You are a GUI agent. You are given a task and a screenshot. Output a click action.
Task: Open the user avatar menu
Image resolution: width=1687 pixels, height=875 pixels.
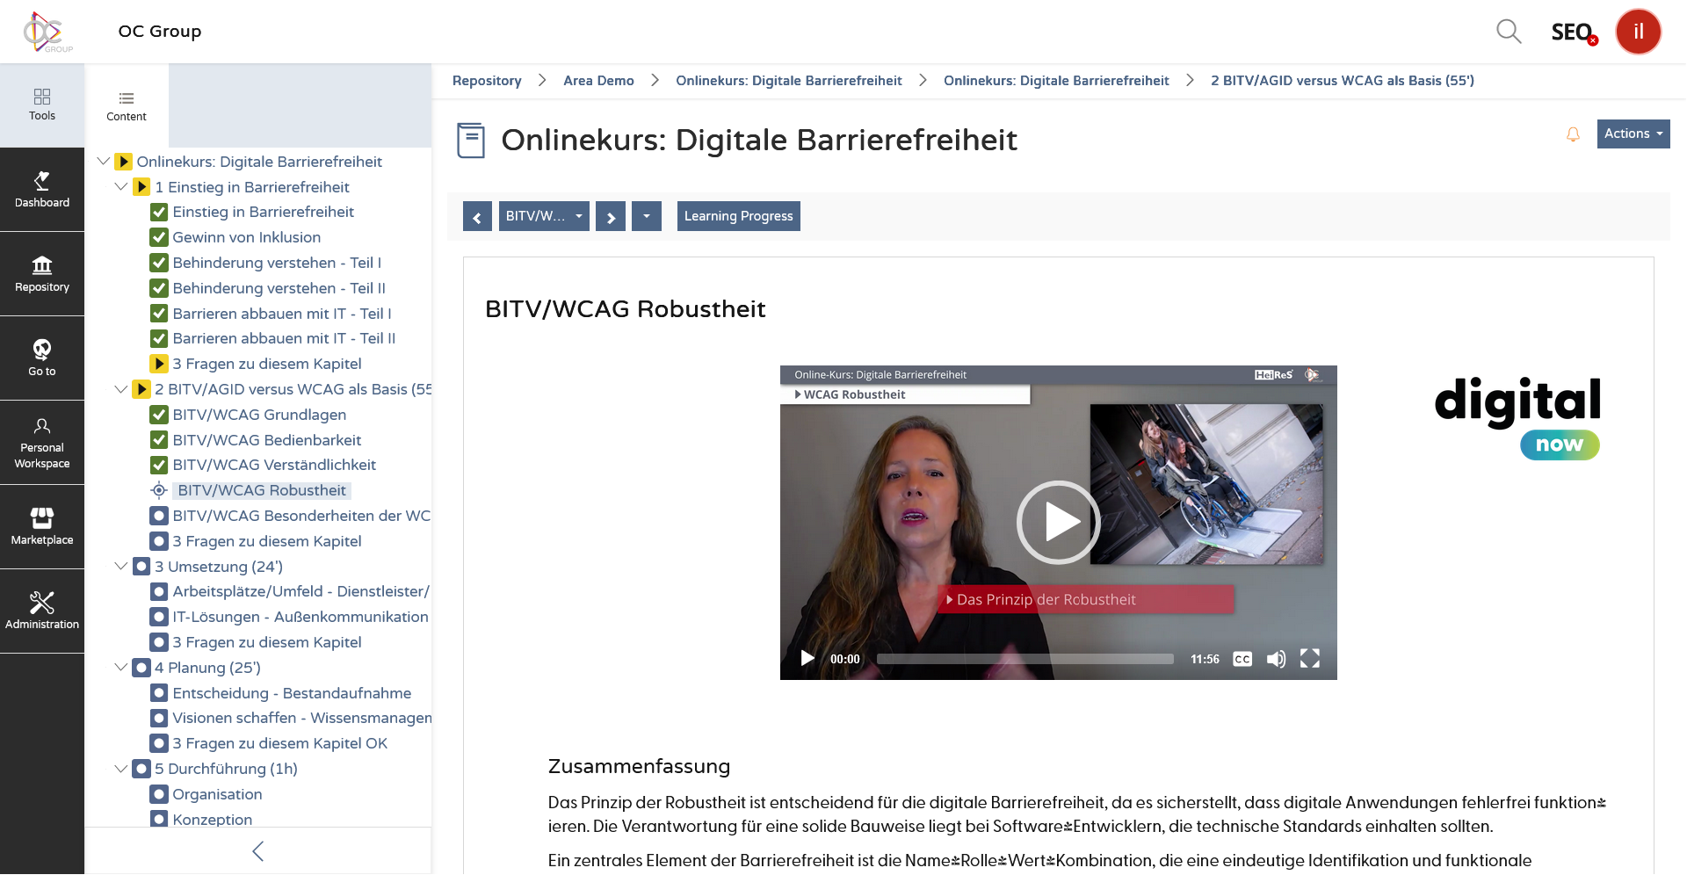(x=1638, y=32)
